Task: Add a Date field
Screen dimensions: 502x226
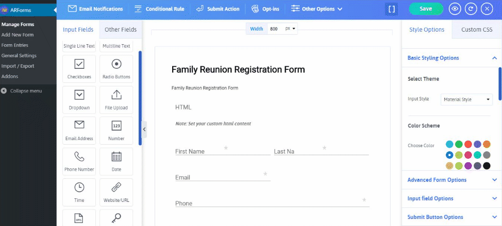Action: coord(116,161)
